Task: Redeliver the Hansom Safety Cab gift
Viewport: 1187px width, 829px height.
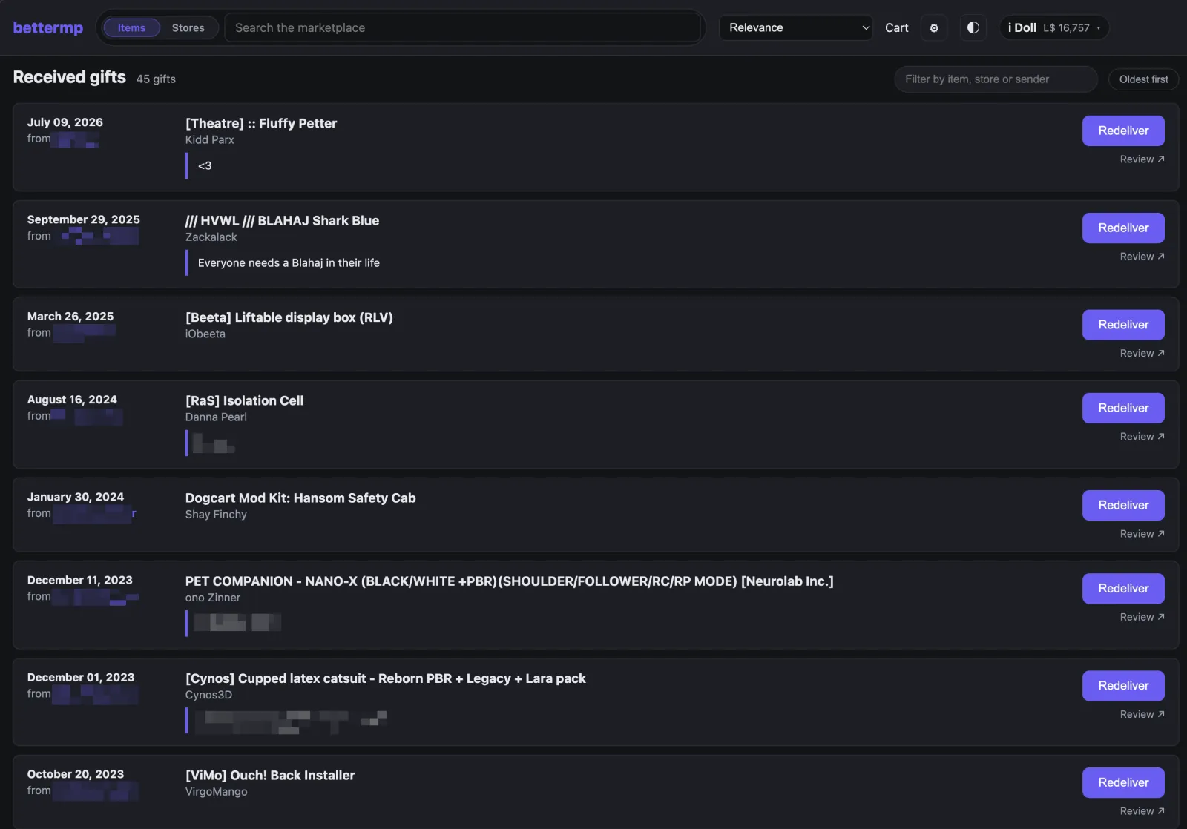Action: (1123, 505)
